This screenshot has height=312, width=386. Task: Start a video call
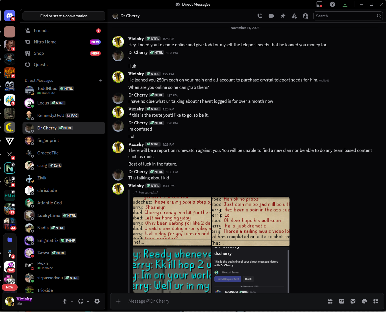tap(271, 16)
